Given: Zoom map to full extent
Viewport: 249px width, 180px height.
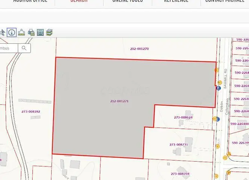Looking at the screenshot, I should pyautogui.click(x=40, y=33).
